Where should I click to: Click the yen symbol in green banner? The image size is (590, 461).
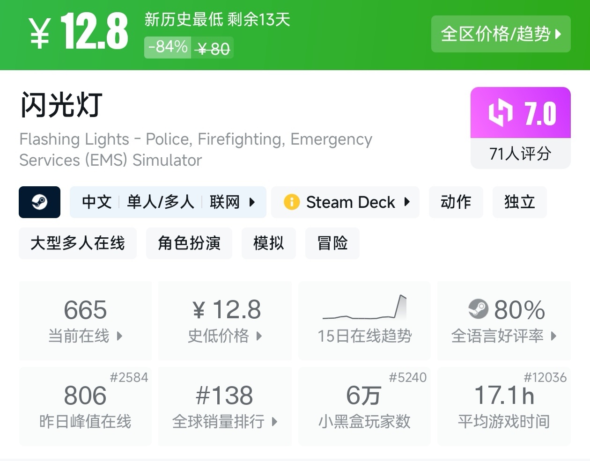click(40, 34)
